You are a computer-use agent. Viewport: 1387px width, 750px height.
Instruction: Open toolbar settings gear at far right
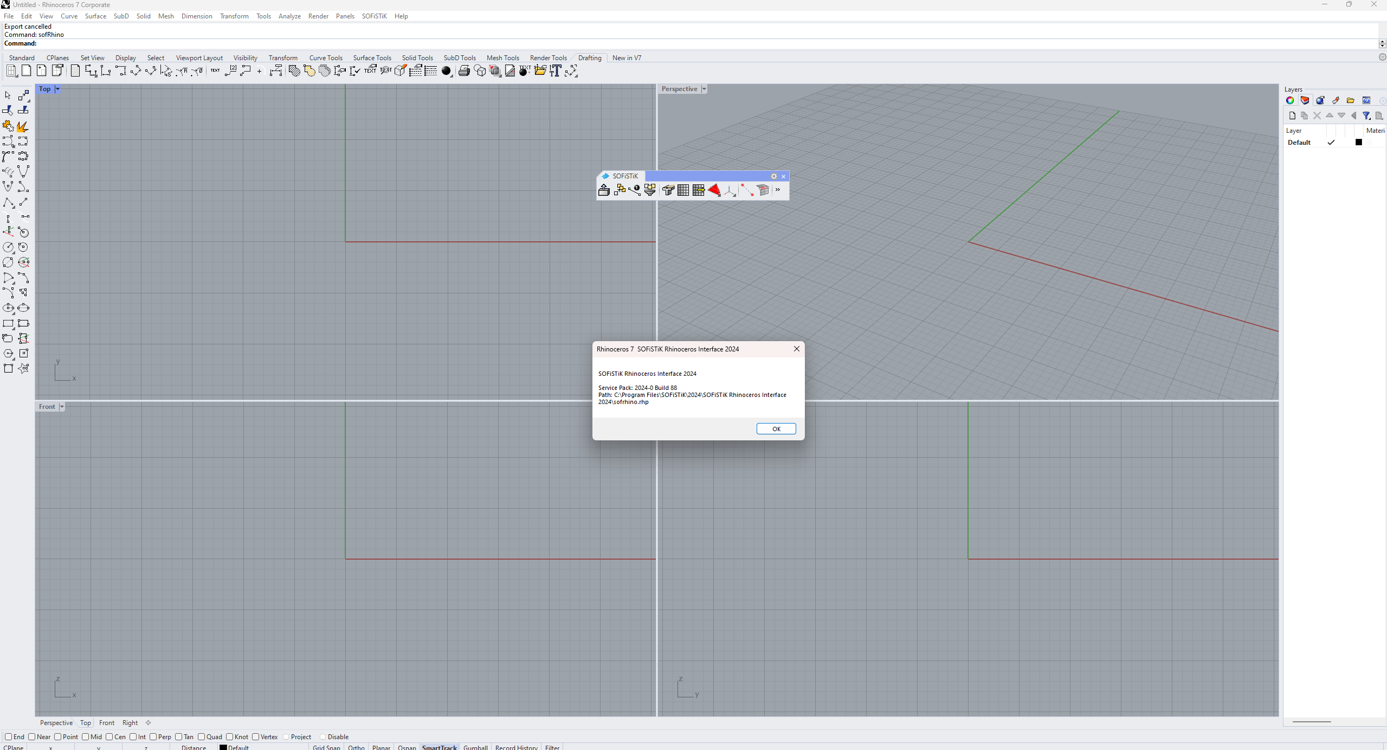(1382, 57)
